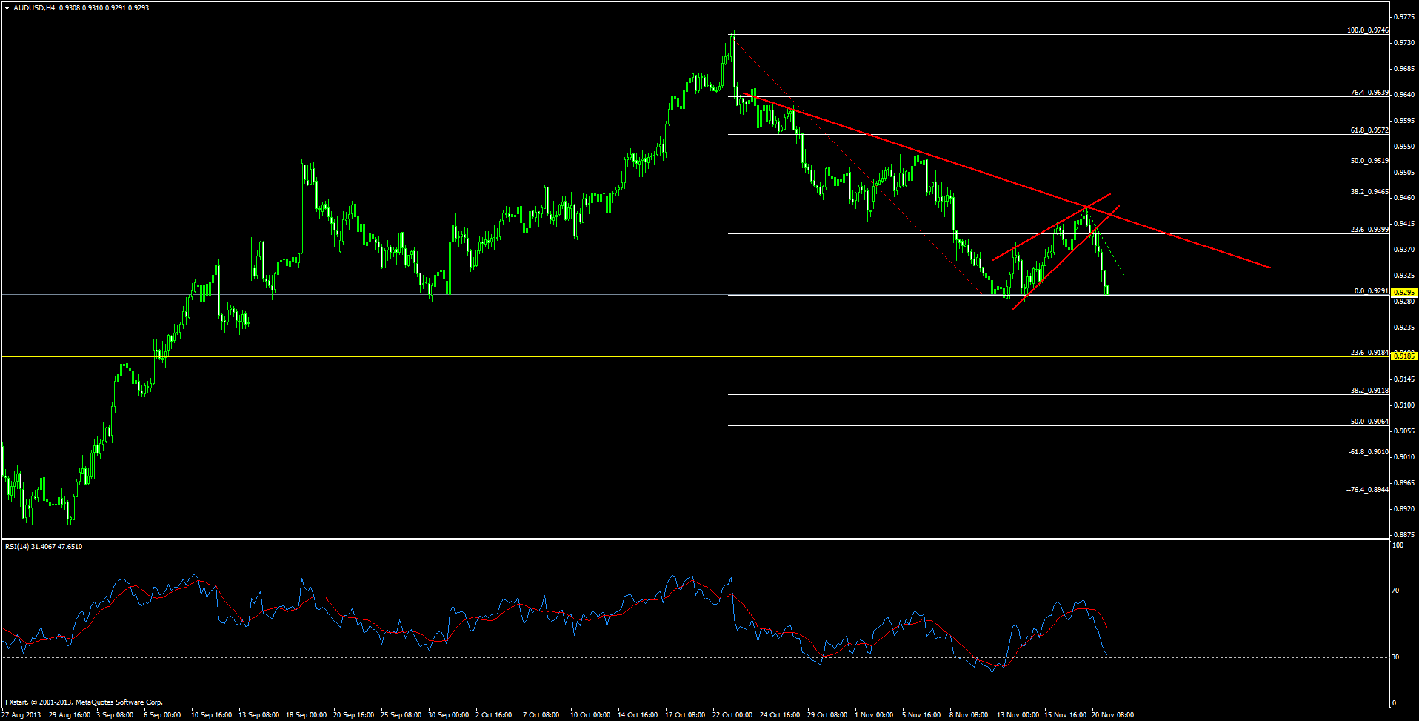Viewport: 1419px width, 721px height.
Task: Click the 0.9730 price on the scale
Action: point(1404,43)
